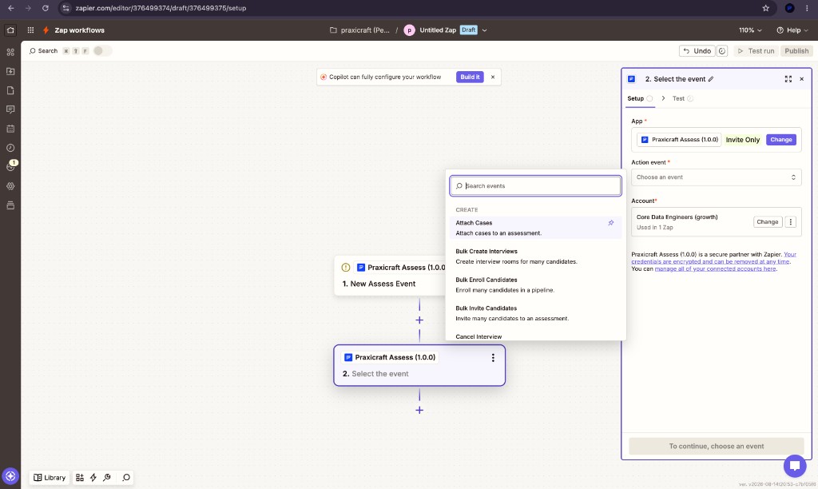Open step 2 three-dot menu
Image resolution: width=818 pixels, height=489 pixels.
coord(493,358)
